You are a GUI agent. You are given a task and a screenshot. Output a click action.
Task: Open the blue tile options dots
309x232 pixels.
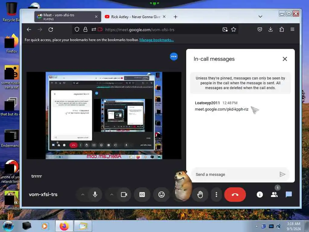tap(174, 56)
